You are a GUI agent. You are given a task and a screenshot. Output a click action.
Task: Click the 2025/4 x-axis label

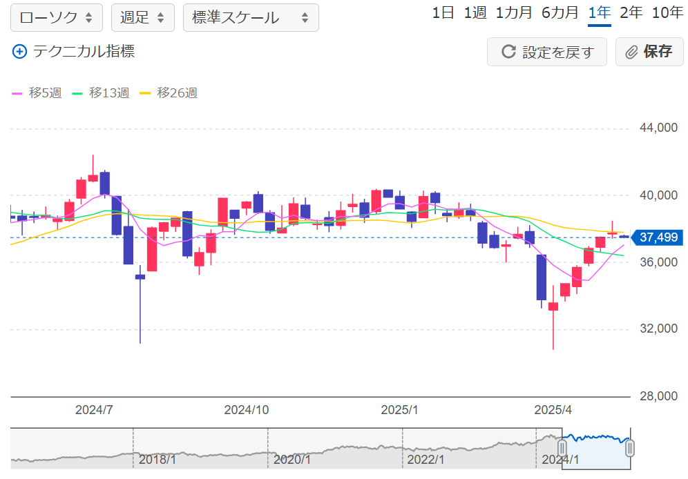553,410
